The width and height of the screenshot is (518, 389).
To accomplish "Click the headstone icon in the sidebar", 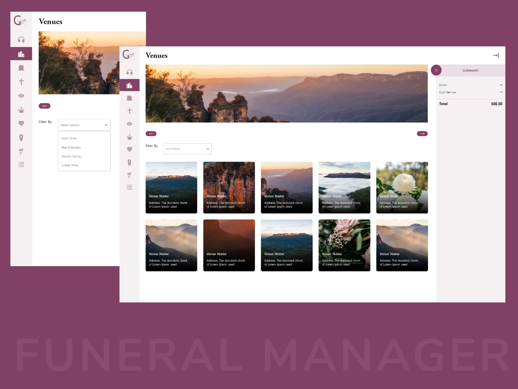I will [x=129, y=98].
